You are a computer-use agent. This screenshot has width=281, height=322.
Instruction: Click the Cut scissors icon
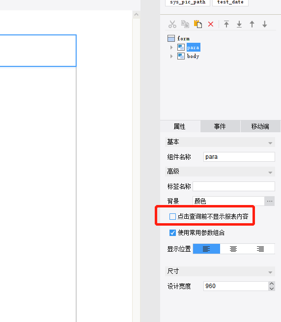[x=172, y=24]
